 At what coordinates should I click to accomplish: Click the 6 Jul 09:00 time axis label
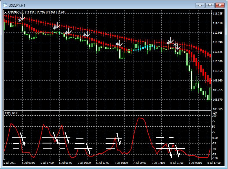(x=84, y=163)
